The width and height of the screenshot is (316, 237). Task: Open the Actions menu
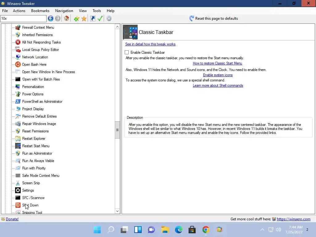pos(19,11)
